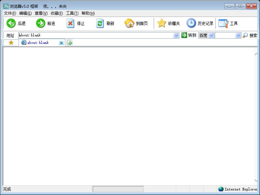Image resolution: width=260 pixels, height=195 pixels.
Task: Expand the search box keyword dropdown arrow
Action: [x=238, y=35]
